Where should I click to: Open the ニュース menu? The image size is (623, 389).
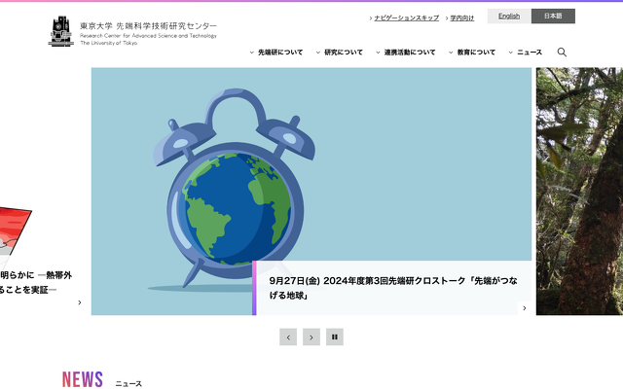pos(526,53)
